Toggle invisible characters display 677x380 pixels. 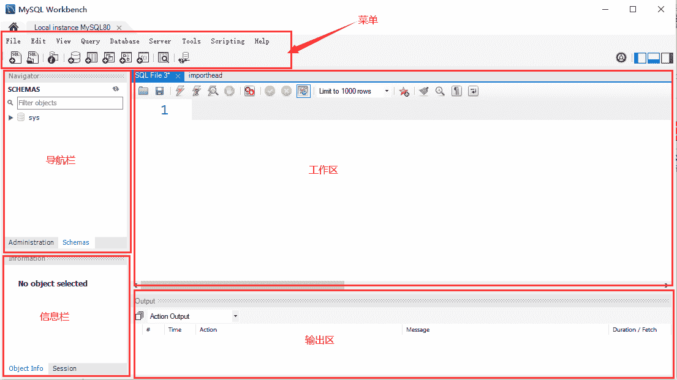click(456, 91)
